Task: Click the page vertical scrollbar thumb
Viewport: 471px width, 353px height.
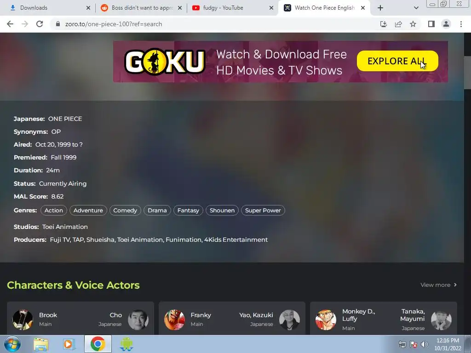Action: [x=467, y=72]
